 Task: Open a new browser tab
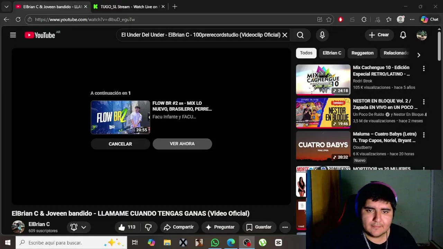click(x=175, y=7)
